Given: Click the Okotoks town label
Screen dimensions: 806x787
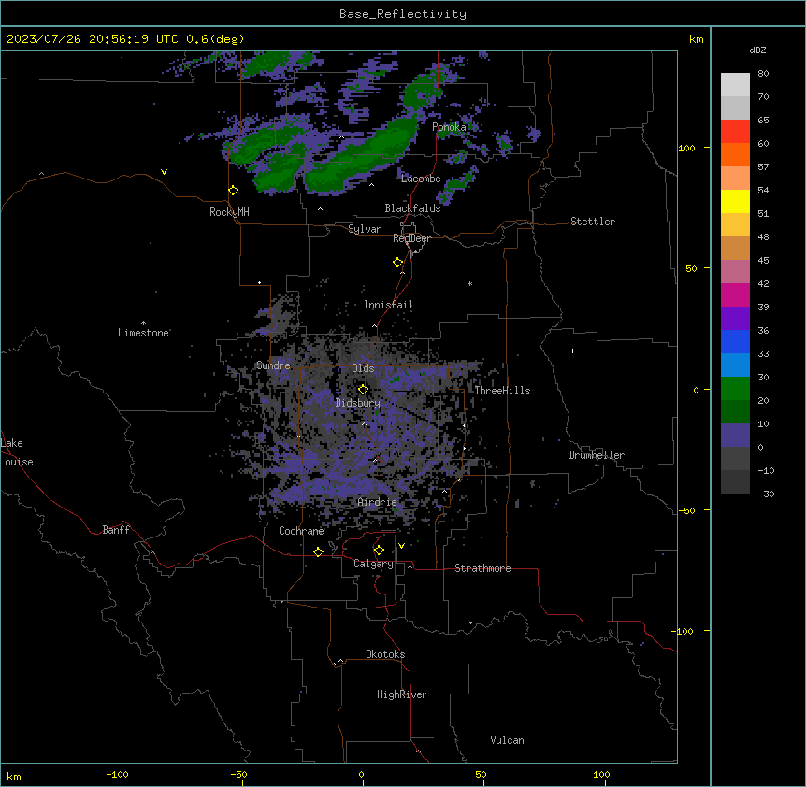Looking at the screenshot, I should tap(385, 654).
